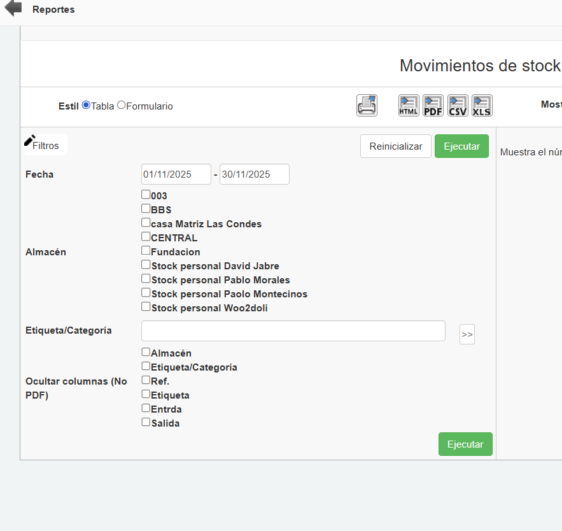Run the report with Ejecutar
This screenshot has width=562, height=531.
pos(461,146)
